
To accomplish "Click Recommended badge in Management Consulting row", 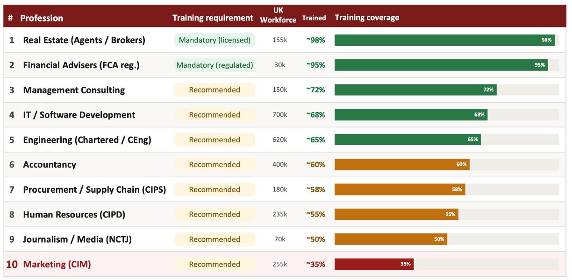I will pos(214,90).
